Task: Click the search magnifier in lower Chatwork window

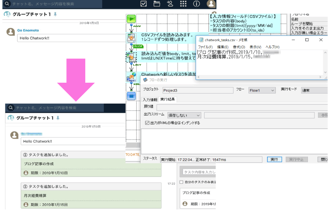Action: (10, 108)
